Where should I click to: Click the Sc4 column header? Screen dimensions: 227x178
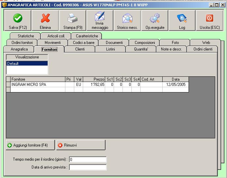tap(136, 79)
